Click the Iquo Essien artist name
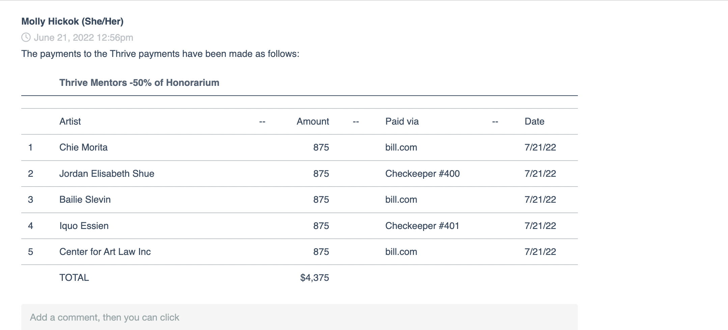Image resolution: width=728 pixels, height=330 pixels. [x=84, y=226]
